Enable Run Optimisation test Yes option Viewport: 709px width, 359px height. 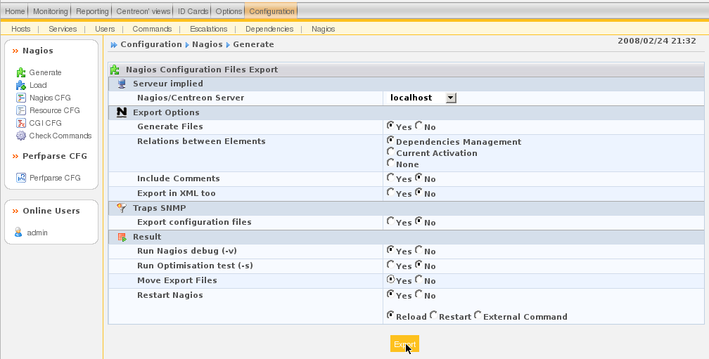pos(390,264)
